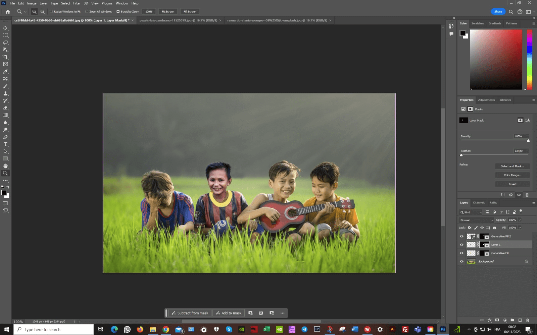Toggle Quick Mask mode icon

tap(5, 203)
